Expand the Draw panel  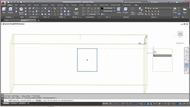[x=46, y=17]
